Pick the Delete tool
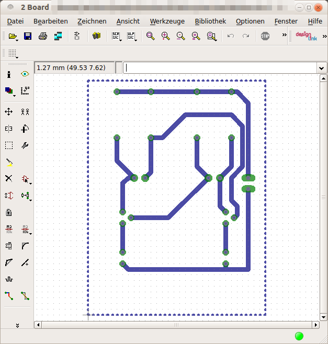328x344 pixels. coord(9,178)
